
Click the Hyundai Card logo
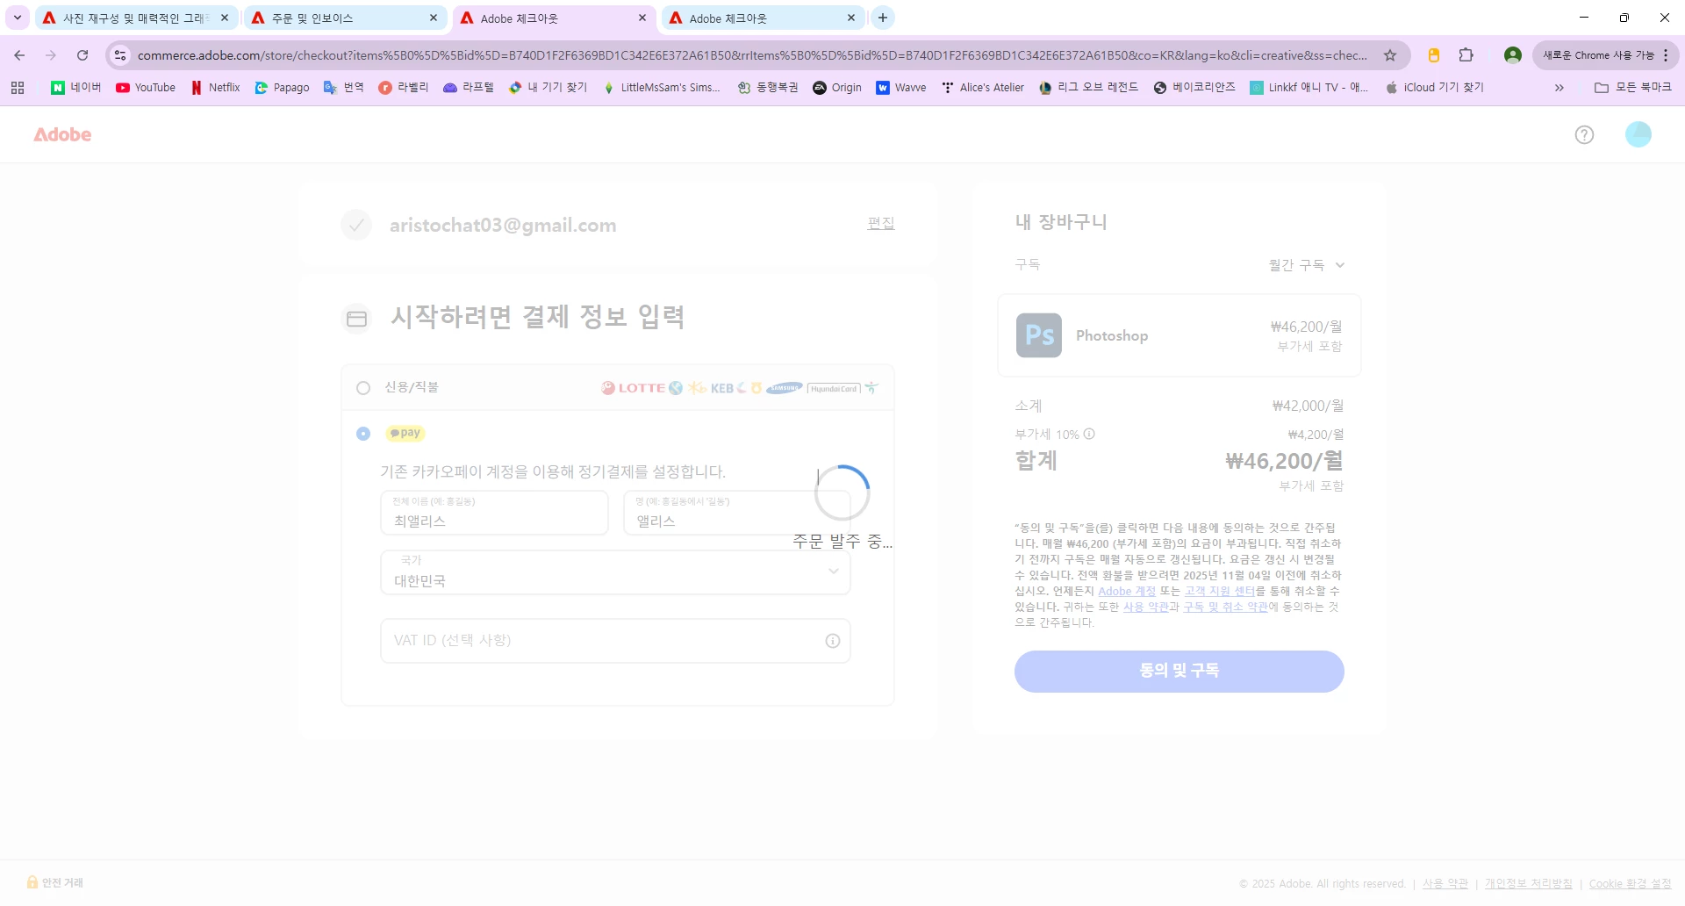[834, 388]
